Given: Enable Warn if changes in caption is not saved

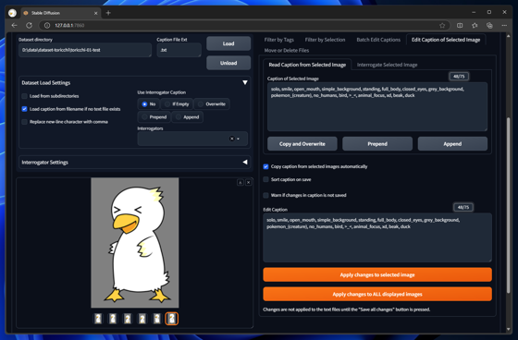Looking at the screenshot, I should tap(266, 196).
